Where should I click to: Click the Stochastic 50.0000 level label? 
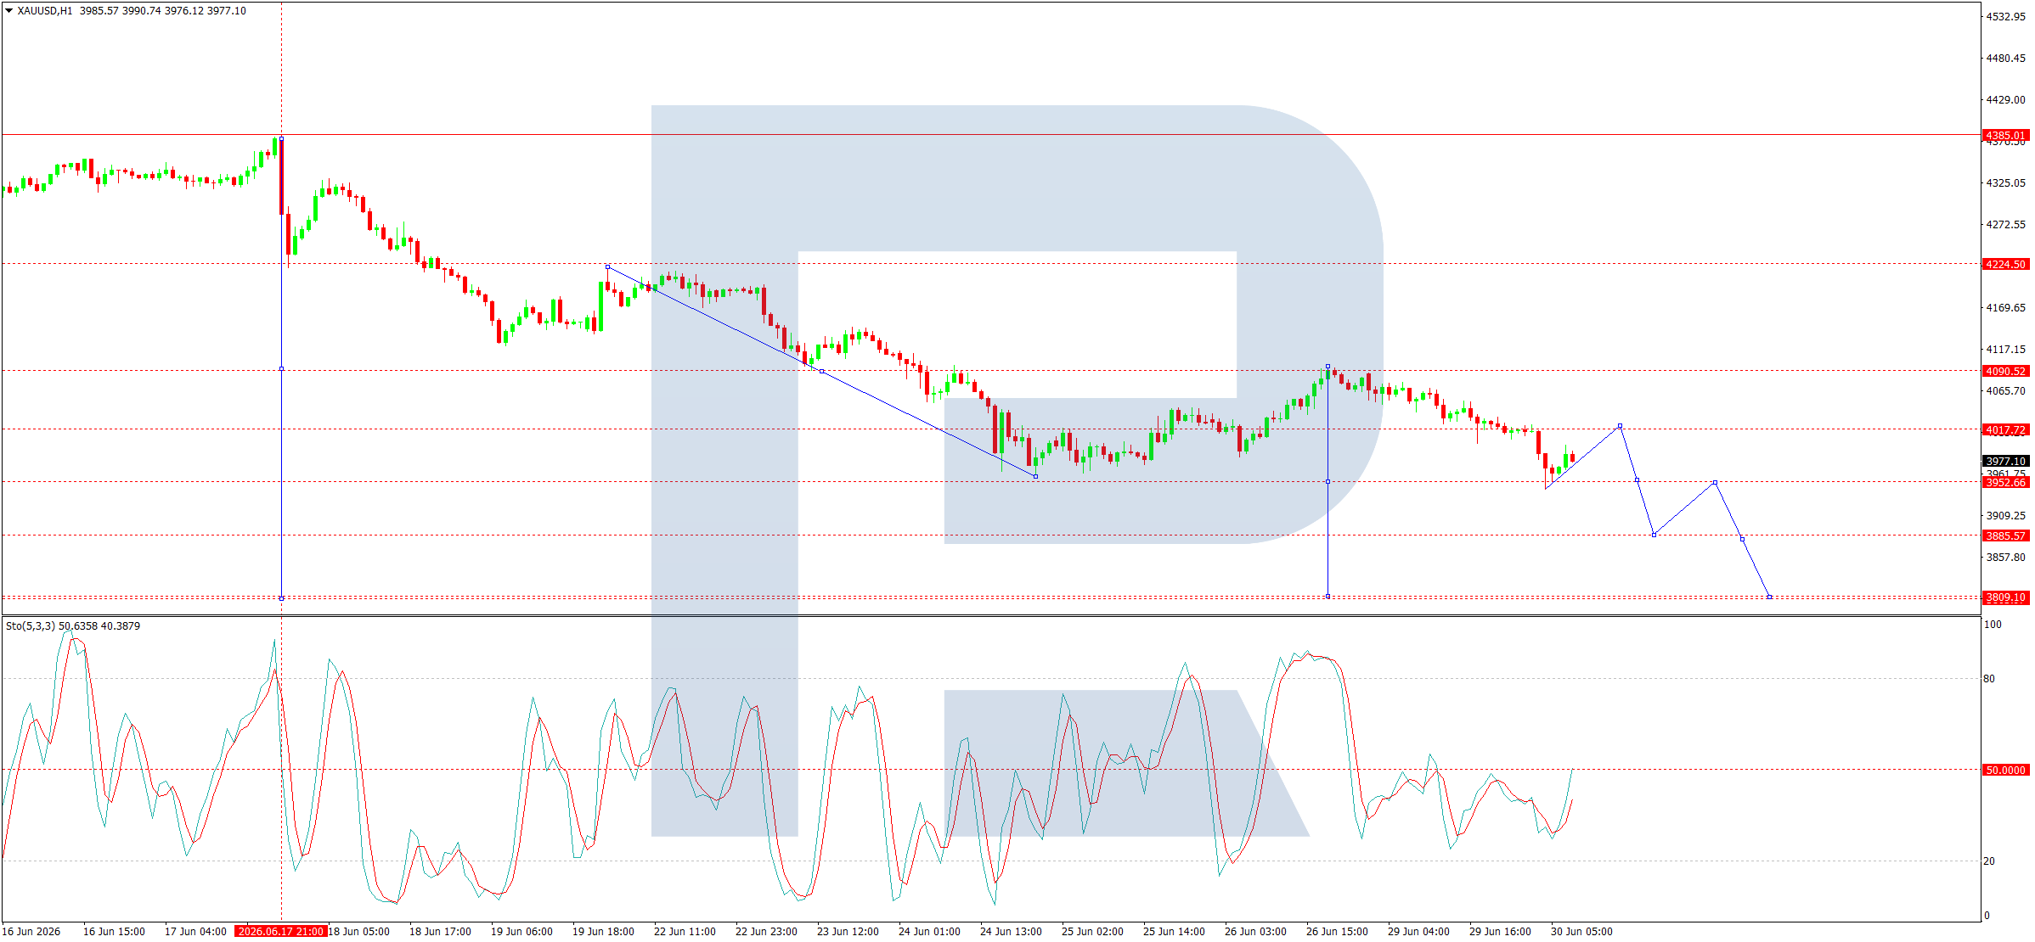pos(2006,770)
